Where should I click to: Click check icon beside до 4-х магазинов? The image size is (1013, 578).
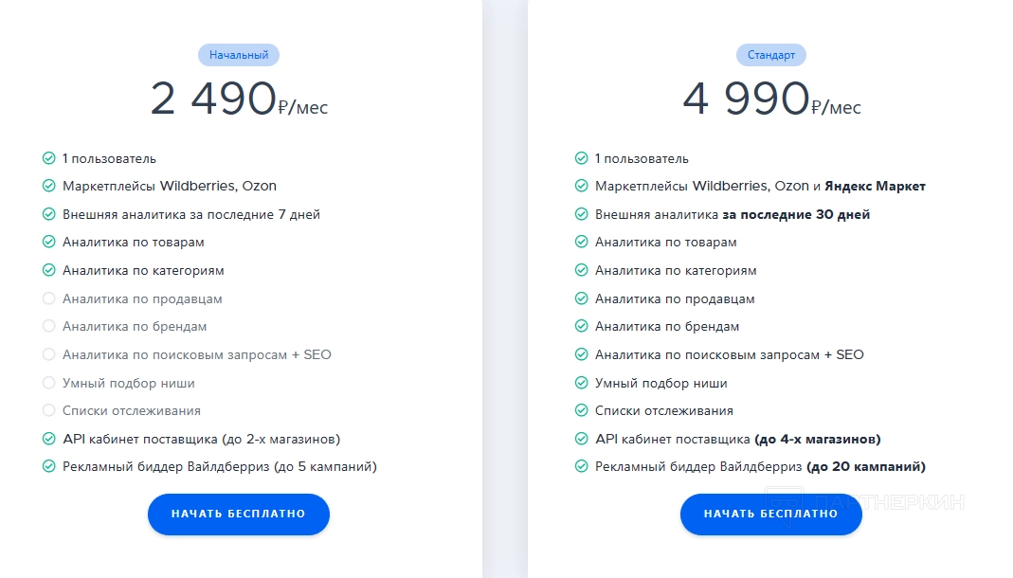pyautogui.click(x=582, y=439)
